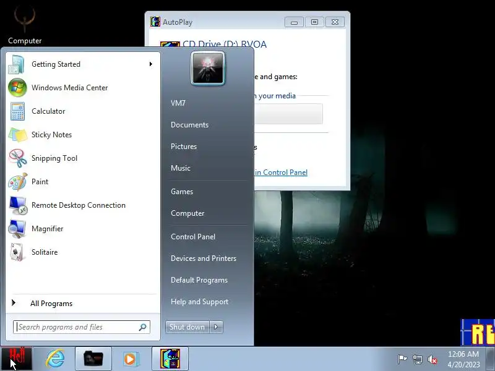Open Solitaire cards icon
495x371 pixels.
click(17, 252)
